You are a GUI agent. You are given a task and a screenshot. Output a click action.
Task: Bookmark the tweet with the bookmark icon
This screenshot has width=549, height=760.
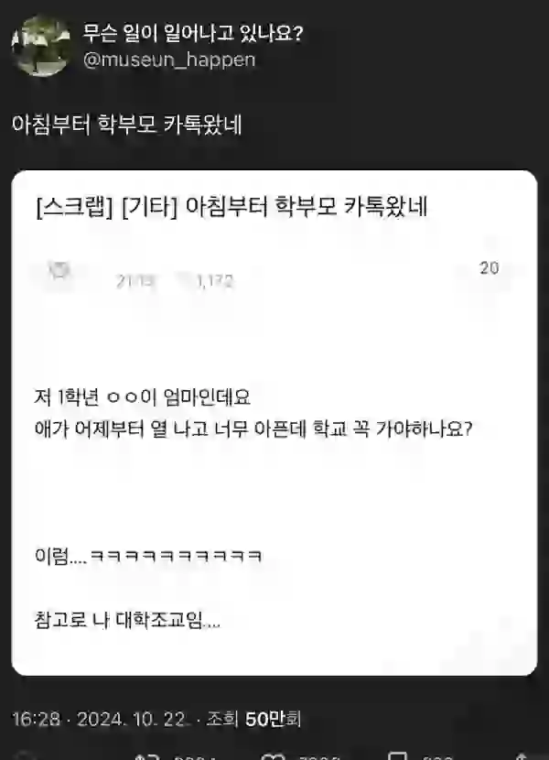click(398, 756)
